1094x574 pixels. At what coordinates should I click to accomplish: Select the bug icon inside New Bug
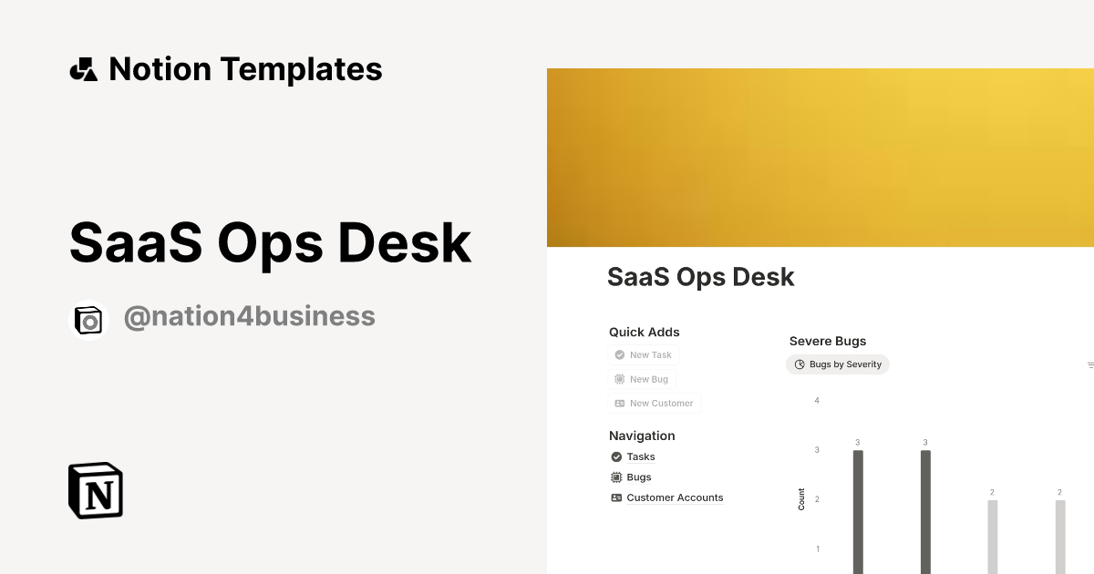(x=620, y=379)
